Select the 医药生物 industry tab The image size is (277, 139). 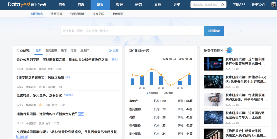tap(51, 50)
